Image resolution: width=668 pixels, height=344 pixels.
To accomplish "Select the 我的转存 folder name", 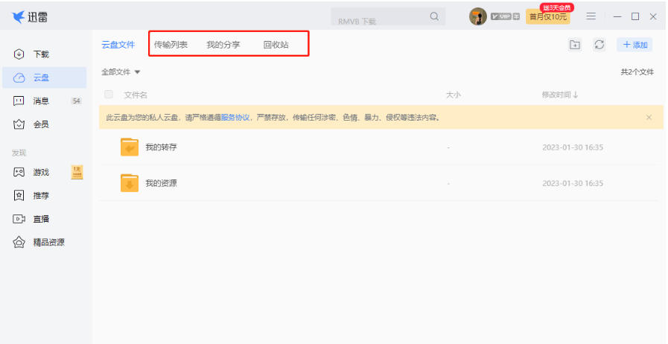I will [x=161, y=147].
